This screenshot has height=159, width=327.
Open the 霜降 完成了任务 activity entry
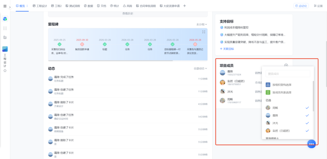click(128, 79)
